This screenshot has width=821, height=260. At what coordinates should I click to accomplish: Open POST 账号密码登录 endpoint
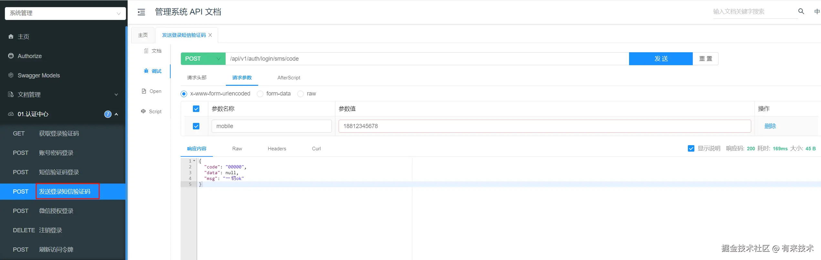(x=63, y=153)
